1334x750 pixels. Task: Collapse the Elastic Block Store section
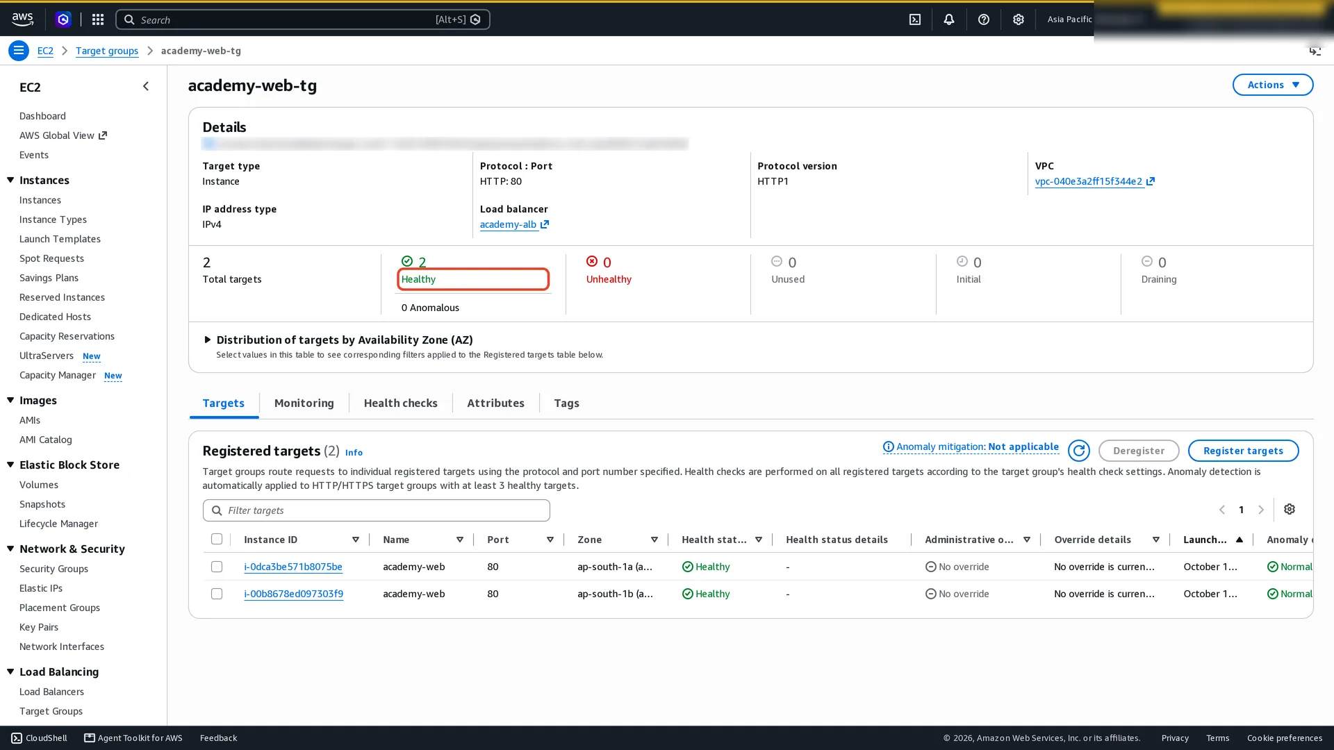[10, 465]
